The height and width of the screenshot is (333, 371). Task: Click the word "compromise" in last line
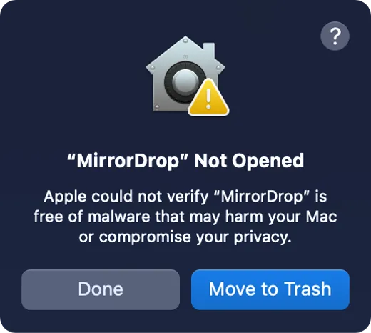click(x=145, y=237)
